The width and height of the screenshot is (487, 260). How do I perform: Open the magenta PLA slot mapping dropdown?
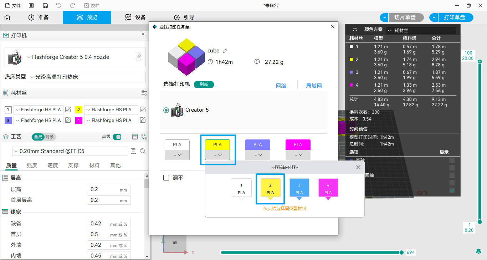[298, 155]
